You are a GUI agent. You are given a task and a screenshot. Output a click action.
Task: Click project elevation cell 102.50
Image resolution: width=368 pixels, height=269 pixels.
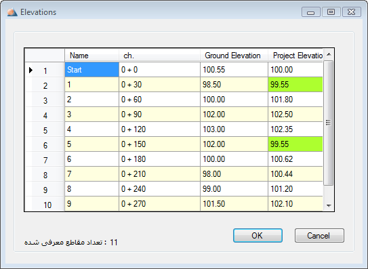295,115
